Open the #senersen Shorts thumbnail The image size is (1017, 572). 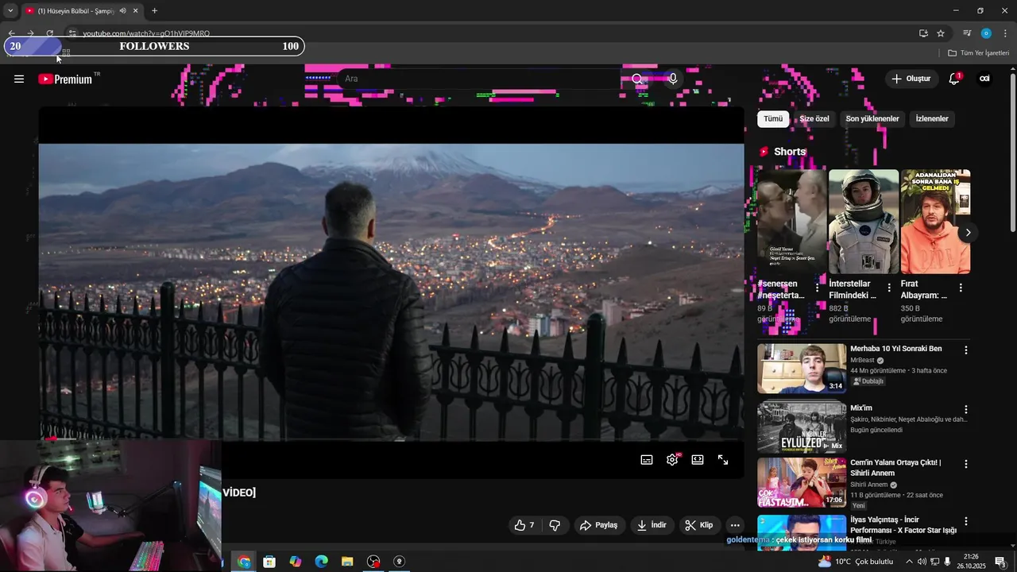[791, 222]
